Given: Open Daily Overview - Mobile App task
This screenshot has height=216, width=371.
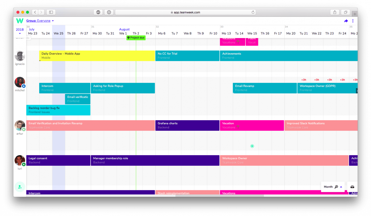Looking at the screenshot, I should [97, 56].
